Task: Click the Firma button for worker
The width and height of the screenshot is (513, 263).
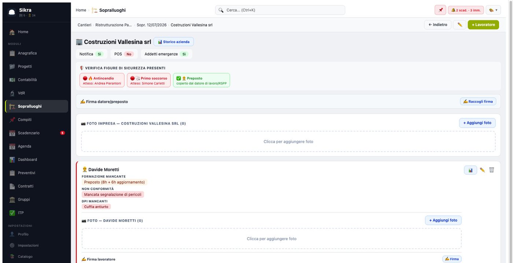Action: [x=452, y=259]
